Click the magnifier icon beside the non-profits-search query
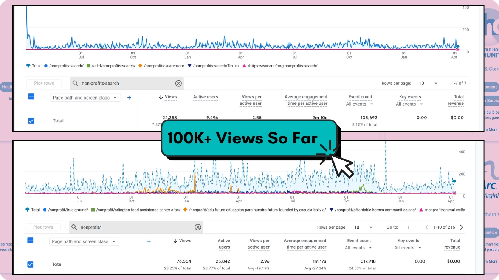Viewport: 499px width, 280px height. pos(75,83)
